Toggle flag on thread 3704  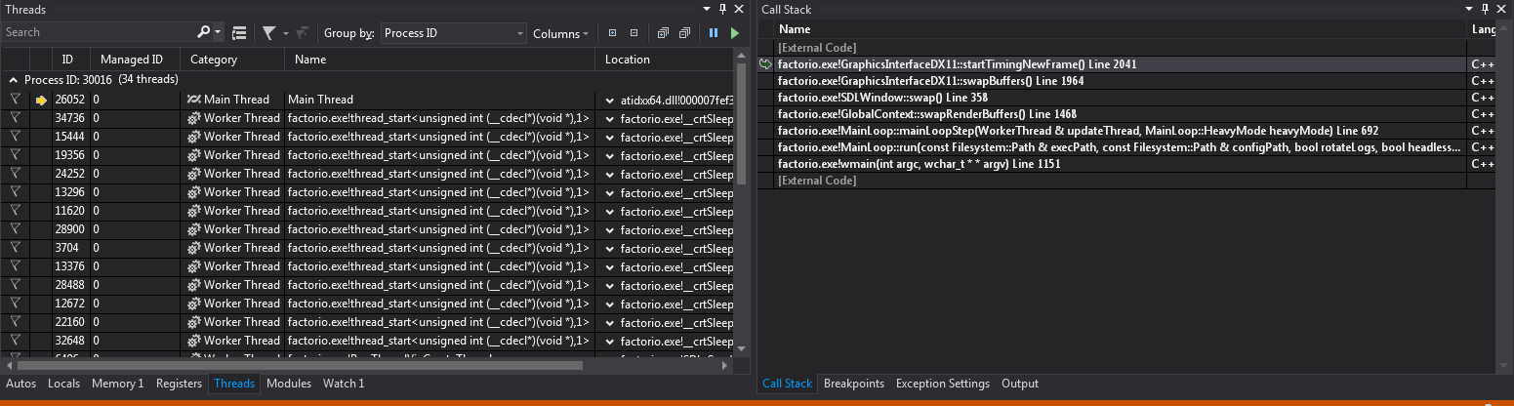15,248
